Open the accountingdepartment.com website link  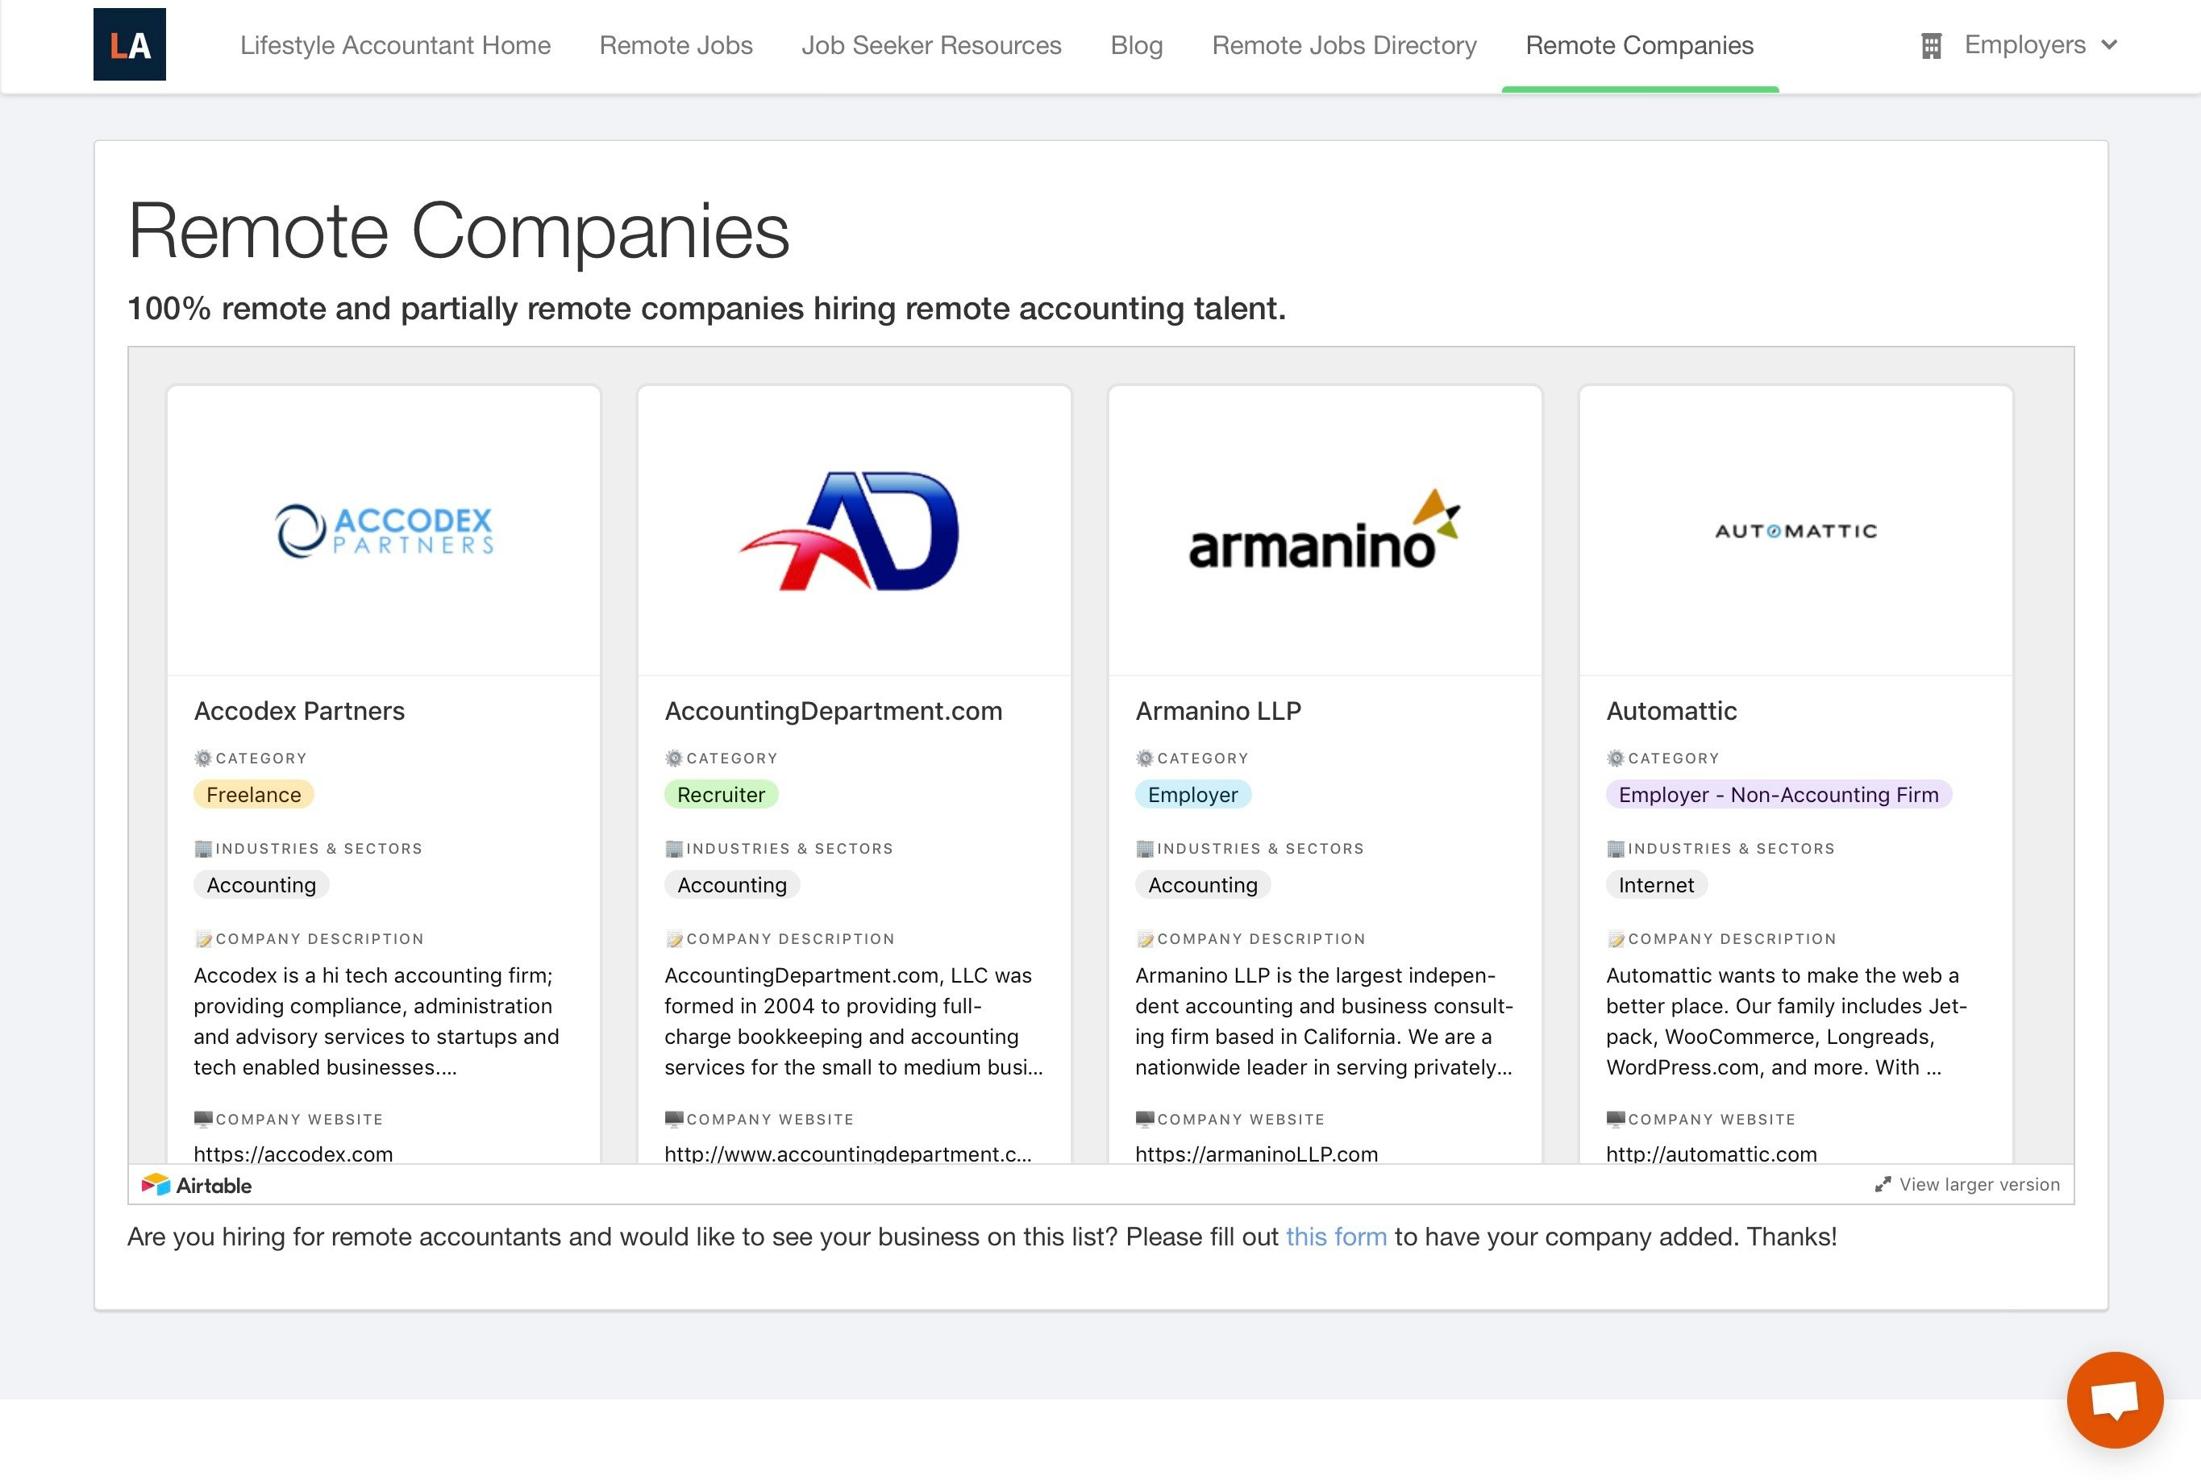pos(847,1154)
